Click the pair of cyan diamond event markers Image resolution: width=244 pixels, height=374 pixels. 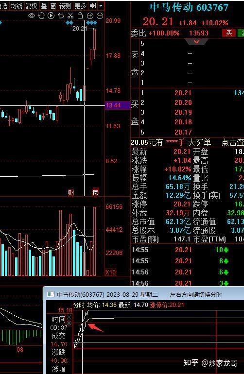point(70,23)
